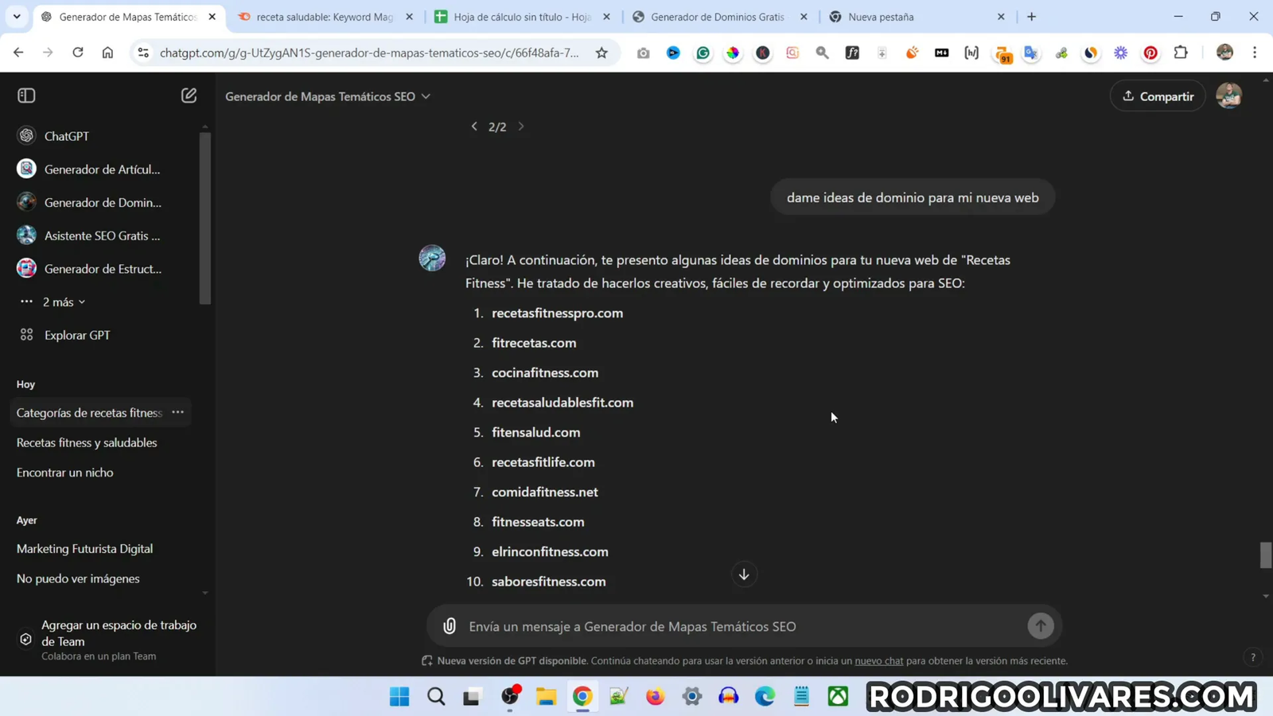Viewport: 1273px width, 716px height.
Task: Open the Grammarly extension icon
Action: (x=703, y=53)
